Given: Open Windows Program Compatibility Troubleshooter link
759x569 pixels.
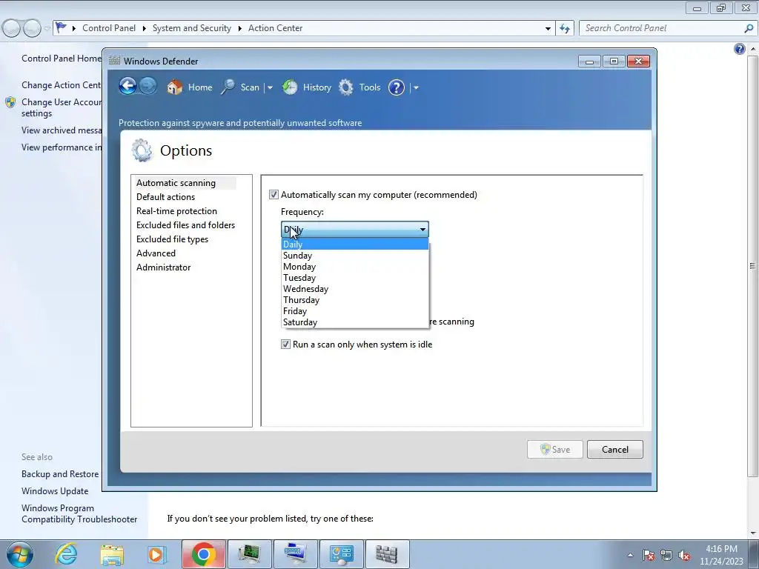Looking at the screenshot, I should [79, 514].
